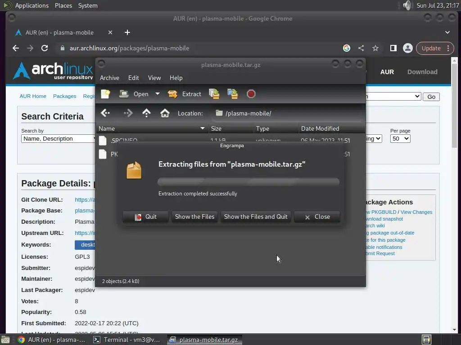Close the AUR plasma-mobile tab
The height and width of the screenshot is (345, 461).
[x=110, y=32]
